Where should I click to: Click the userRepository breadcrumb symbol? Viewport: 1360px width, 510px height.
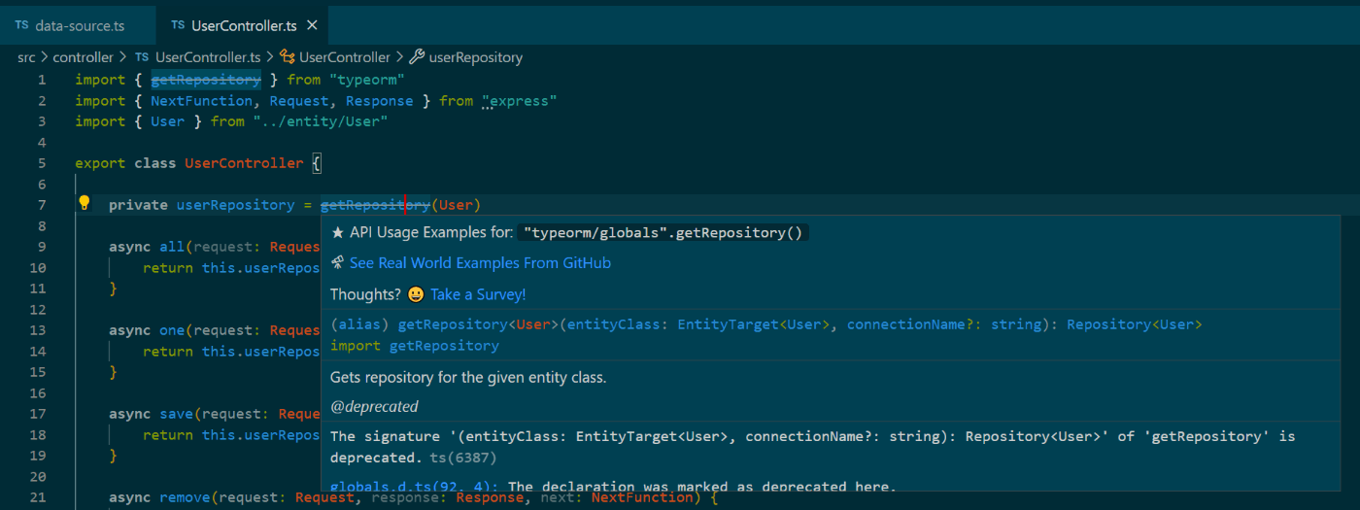[475, 57]
